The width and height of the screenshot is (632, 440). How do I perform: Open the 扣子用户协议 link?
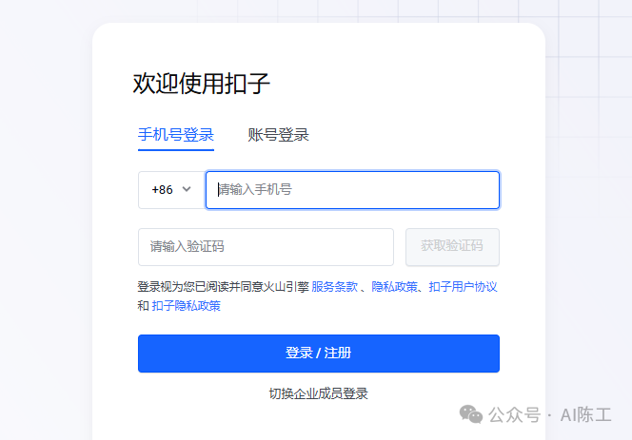tap(463, 287)
